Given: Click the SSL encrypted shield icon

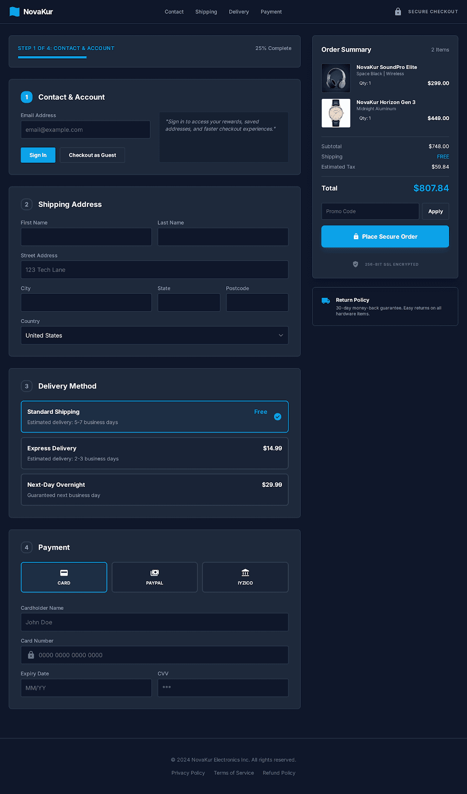Looking at the screenshot, I should 355,265.
